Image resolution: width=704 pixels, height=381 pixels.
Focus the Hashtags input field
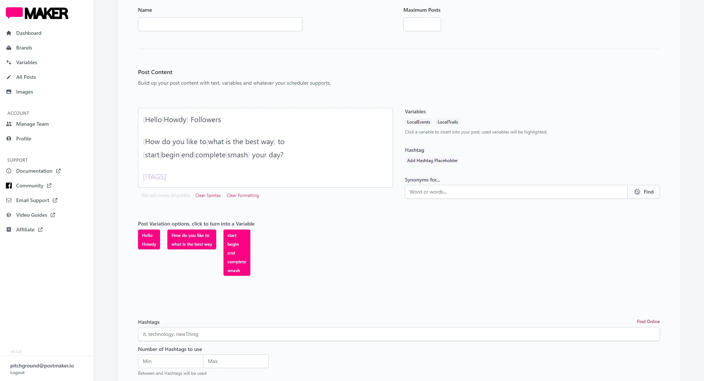pyautogui.click(x=399, y=334)
